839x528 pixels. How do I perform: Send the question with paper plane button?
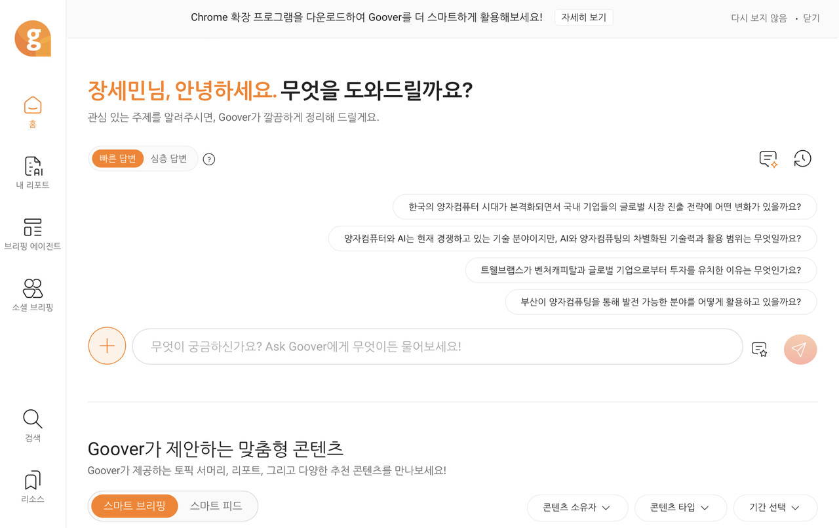[800, 350]
